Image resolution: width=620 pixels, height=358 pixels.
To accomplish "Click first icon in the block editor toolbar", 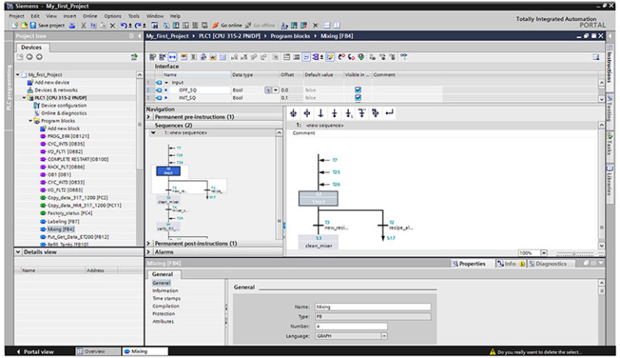I will click(x=153, y=57).
